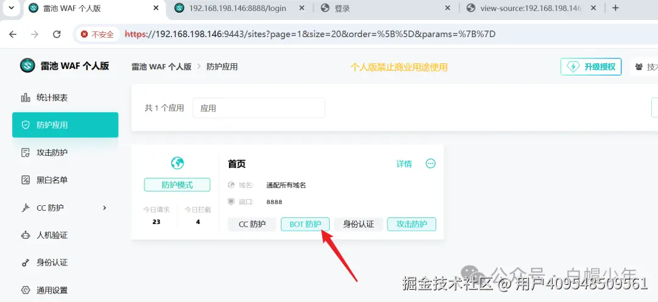This screenshot has height=302, width=658.
Task: Close the 登录 tab
Action: [x=447, y=8]
